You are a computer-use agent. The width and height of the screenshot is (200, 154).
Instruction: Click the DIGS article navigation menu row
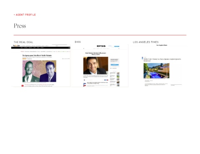(x=101, y=49)
